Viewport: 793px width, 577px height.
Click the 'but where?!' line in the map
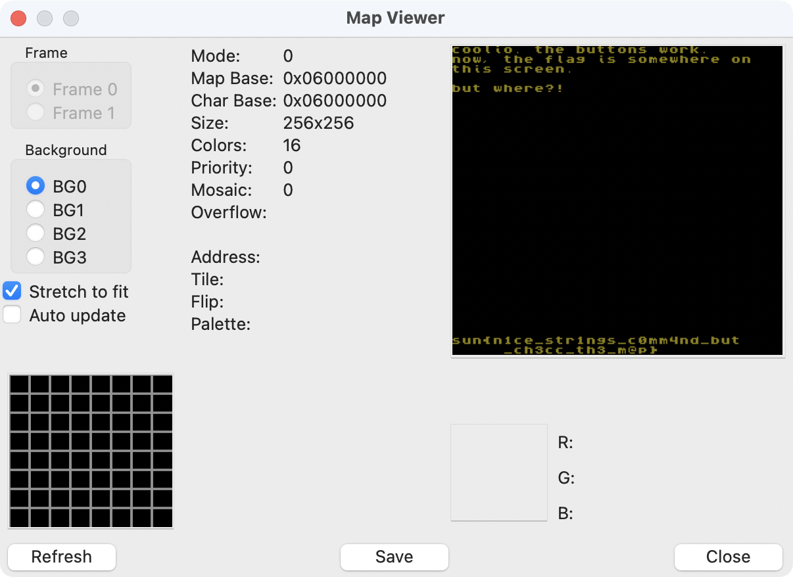click(x=507, y=88)
